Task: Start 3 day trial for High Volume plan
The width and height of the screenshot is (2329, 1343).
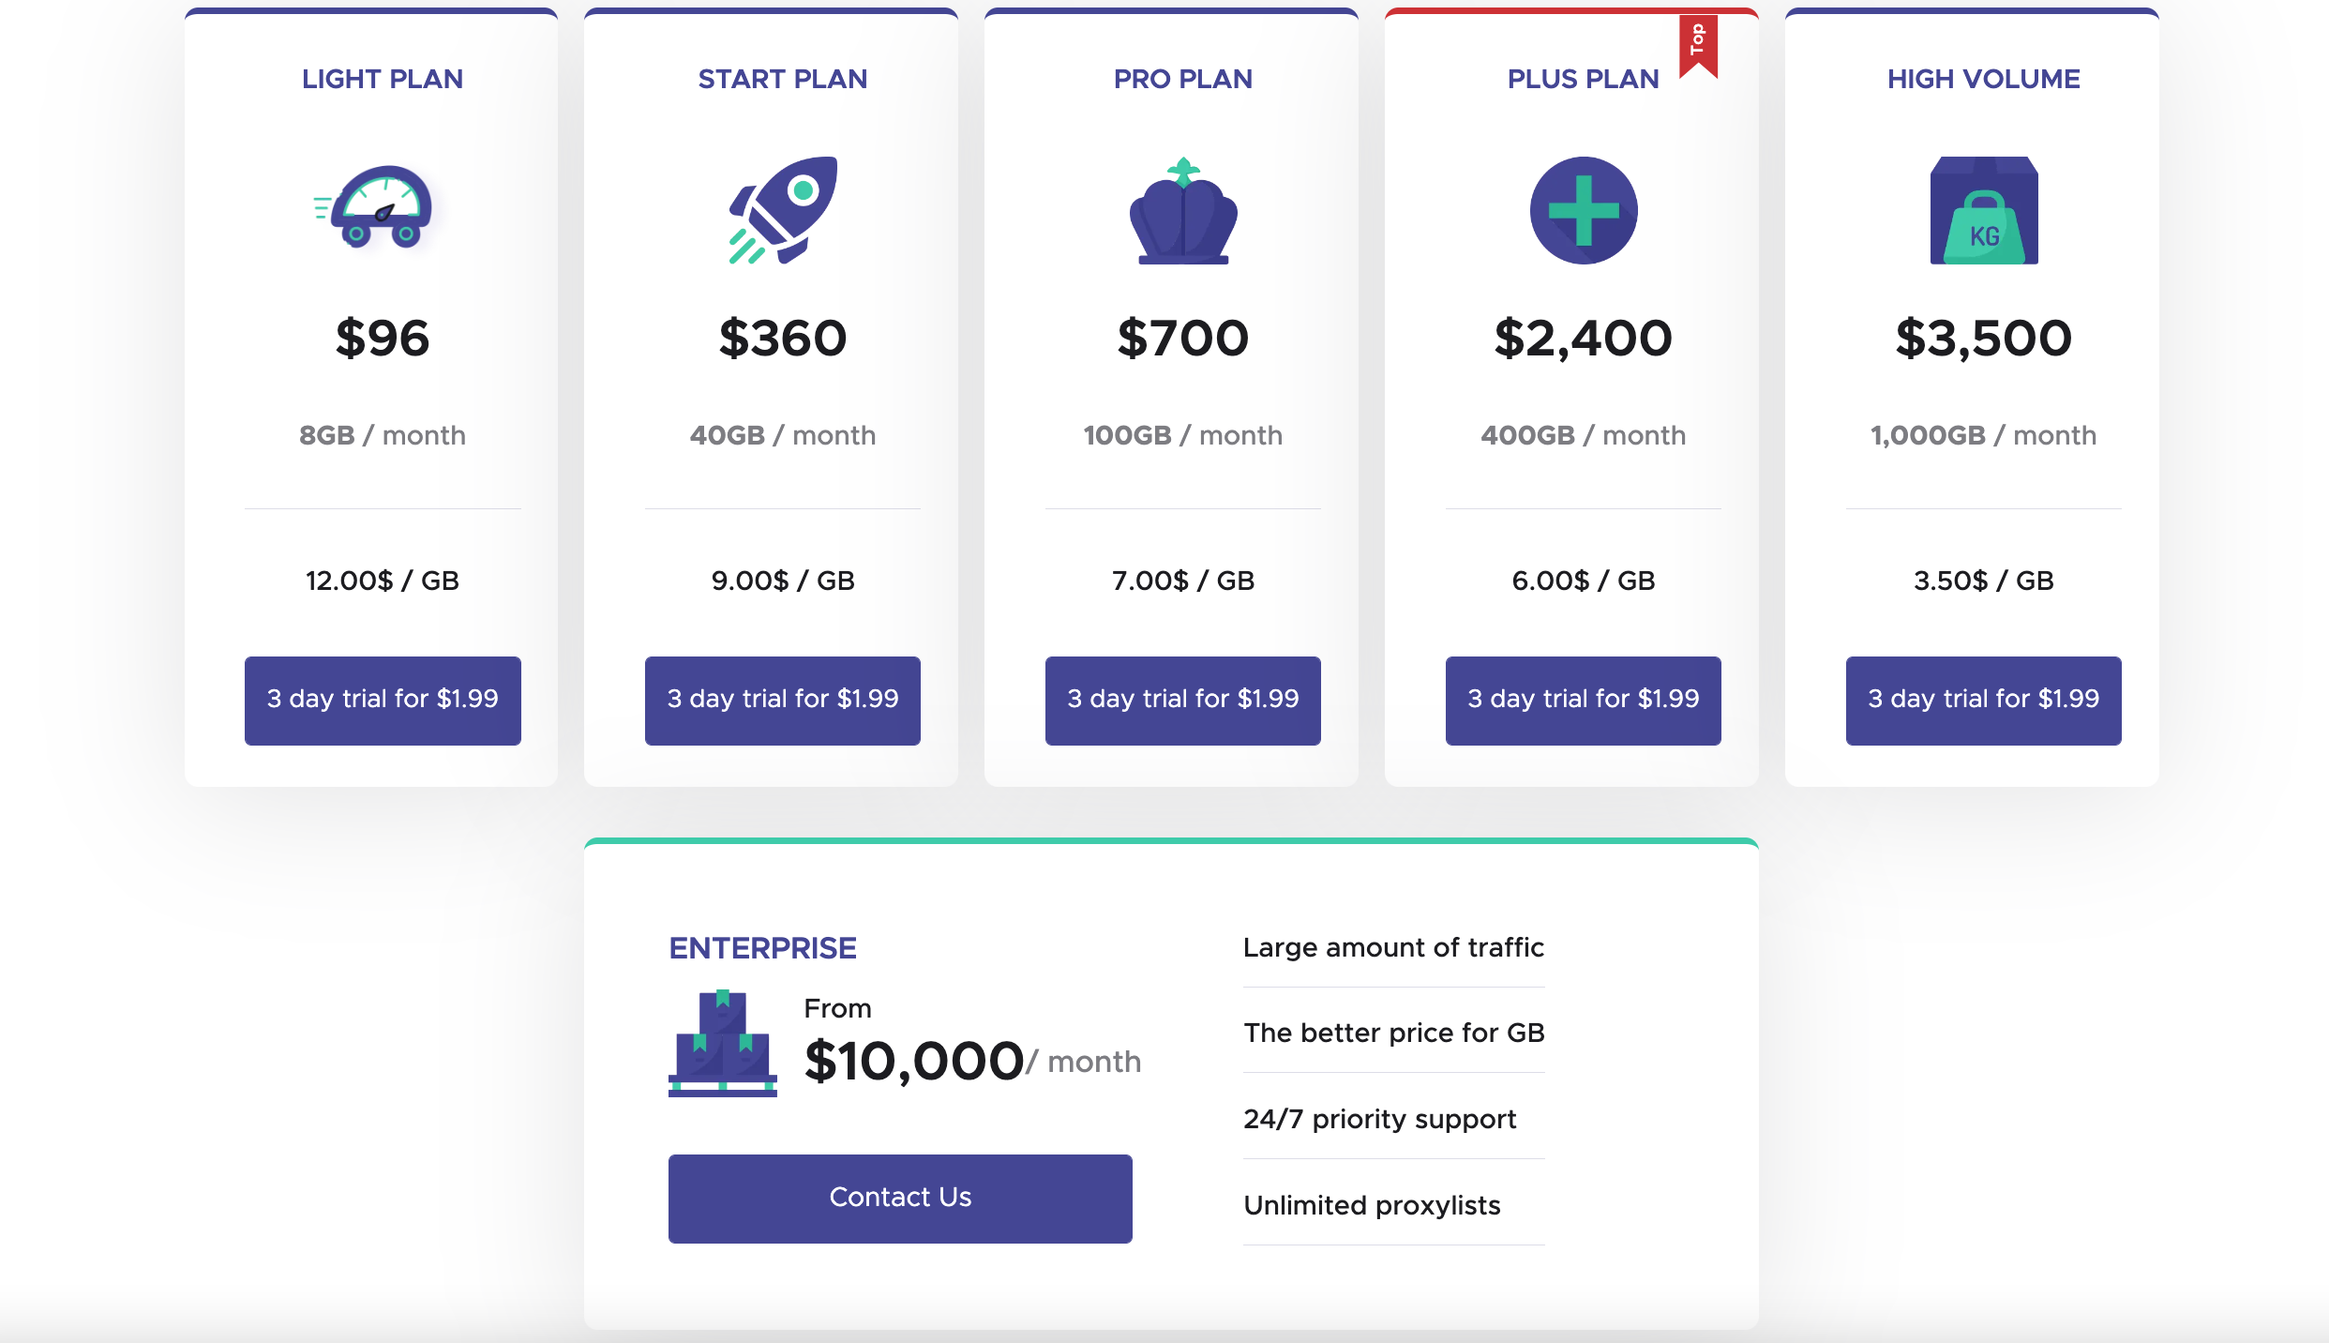Action: [1982, 700]
